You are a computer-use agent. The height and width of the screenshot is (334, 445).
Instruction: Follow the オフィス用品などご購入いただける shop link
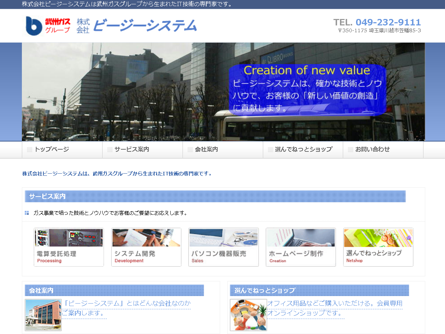[335, 304]
